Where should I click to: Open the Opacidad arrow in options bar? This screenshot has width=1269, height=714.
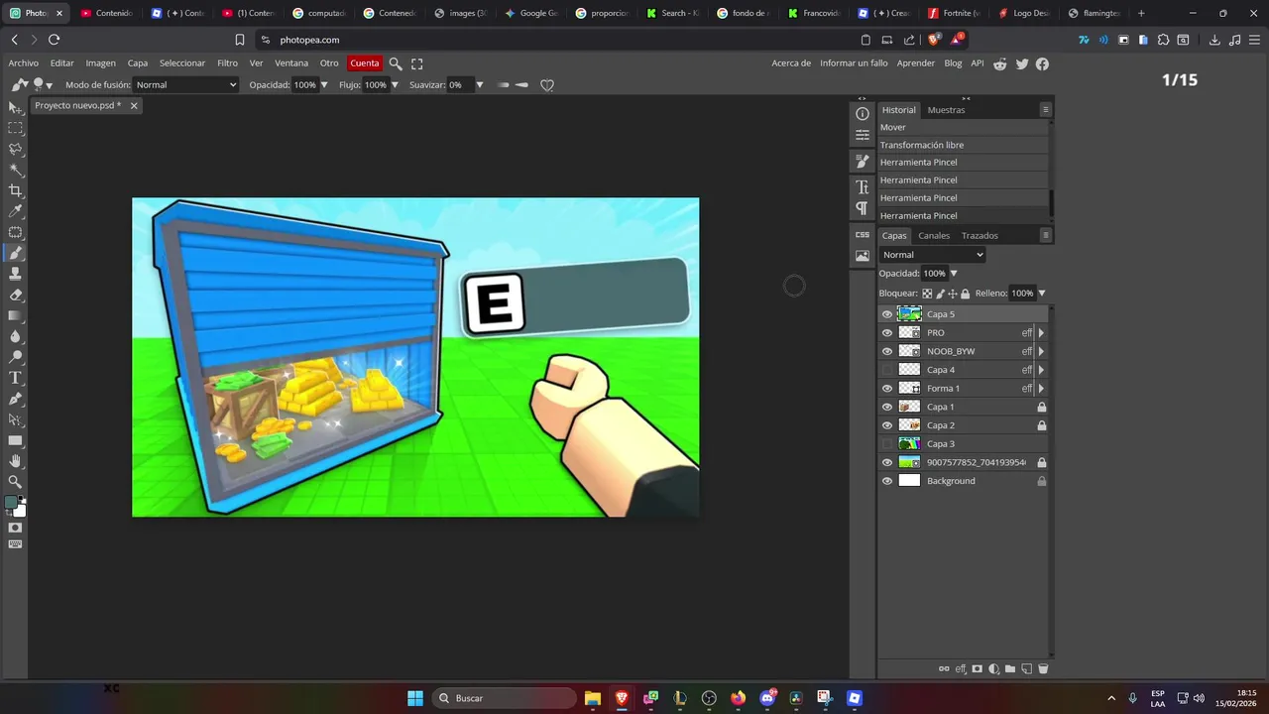(x=323, y=85)
